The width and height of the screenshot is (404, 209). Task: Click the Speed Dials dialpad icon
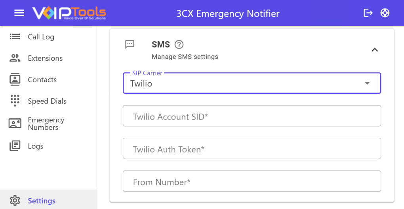15,101
